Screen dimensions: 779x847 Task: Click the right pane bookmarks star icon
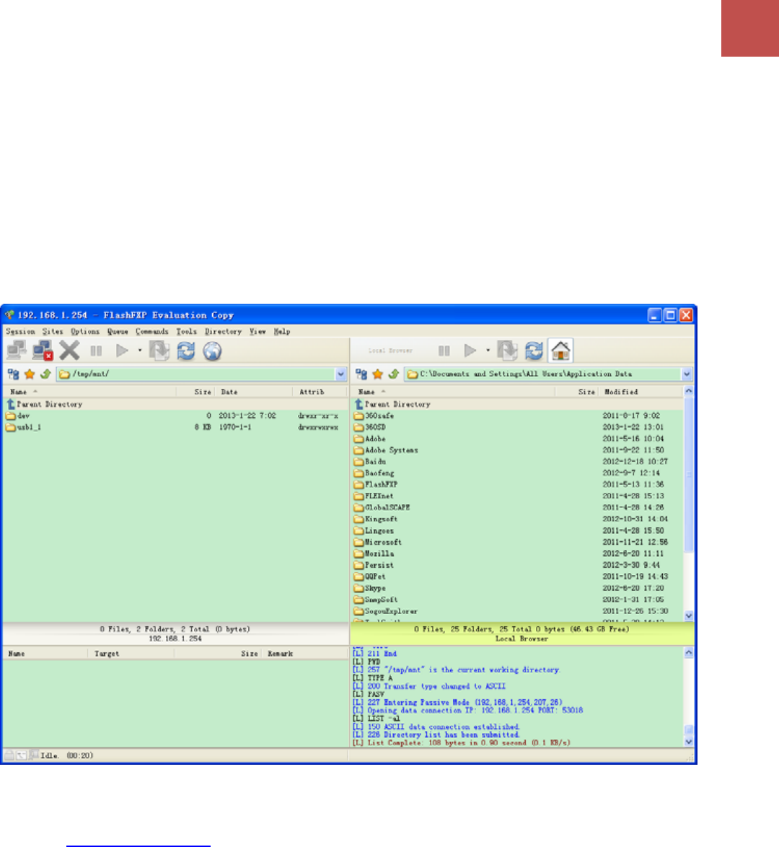point(378,374)
